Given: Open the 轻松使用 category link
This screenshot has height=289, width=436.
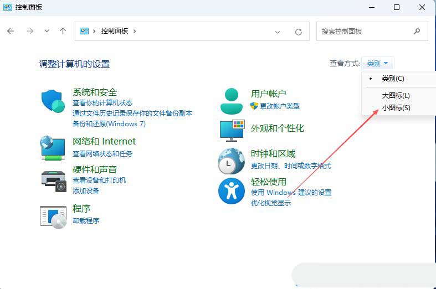Looking at the screenshot, I should click(x=268, y=182).
